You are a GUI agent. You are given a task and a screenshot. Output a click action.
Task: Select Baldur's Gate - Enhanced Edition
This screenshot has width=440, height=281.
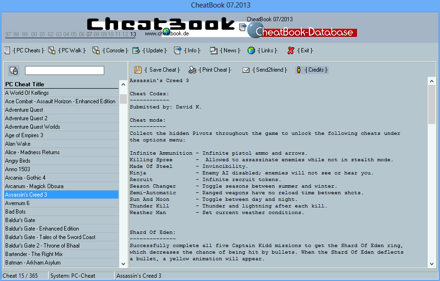[61, 229]
